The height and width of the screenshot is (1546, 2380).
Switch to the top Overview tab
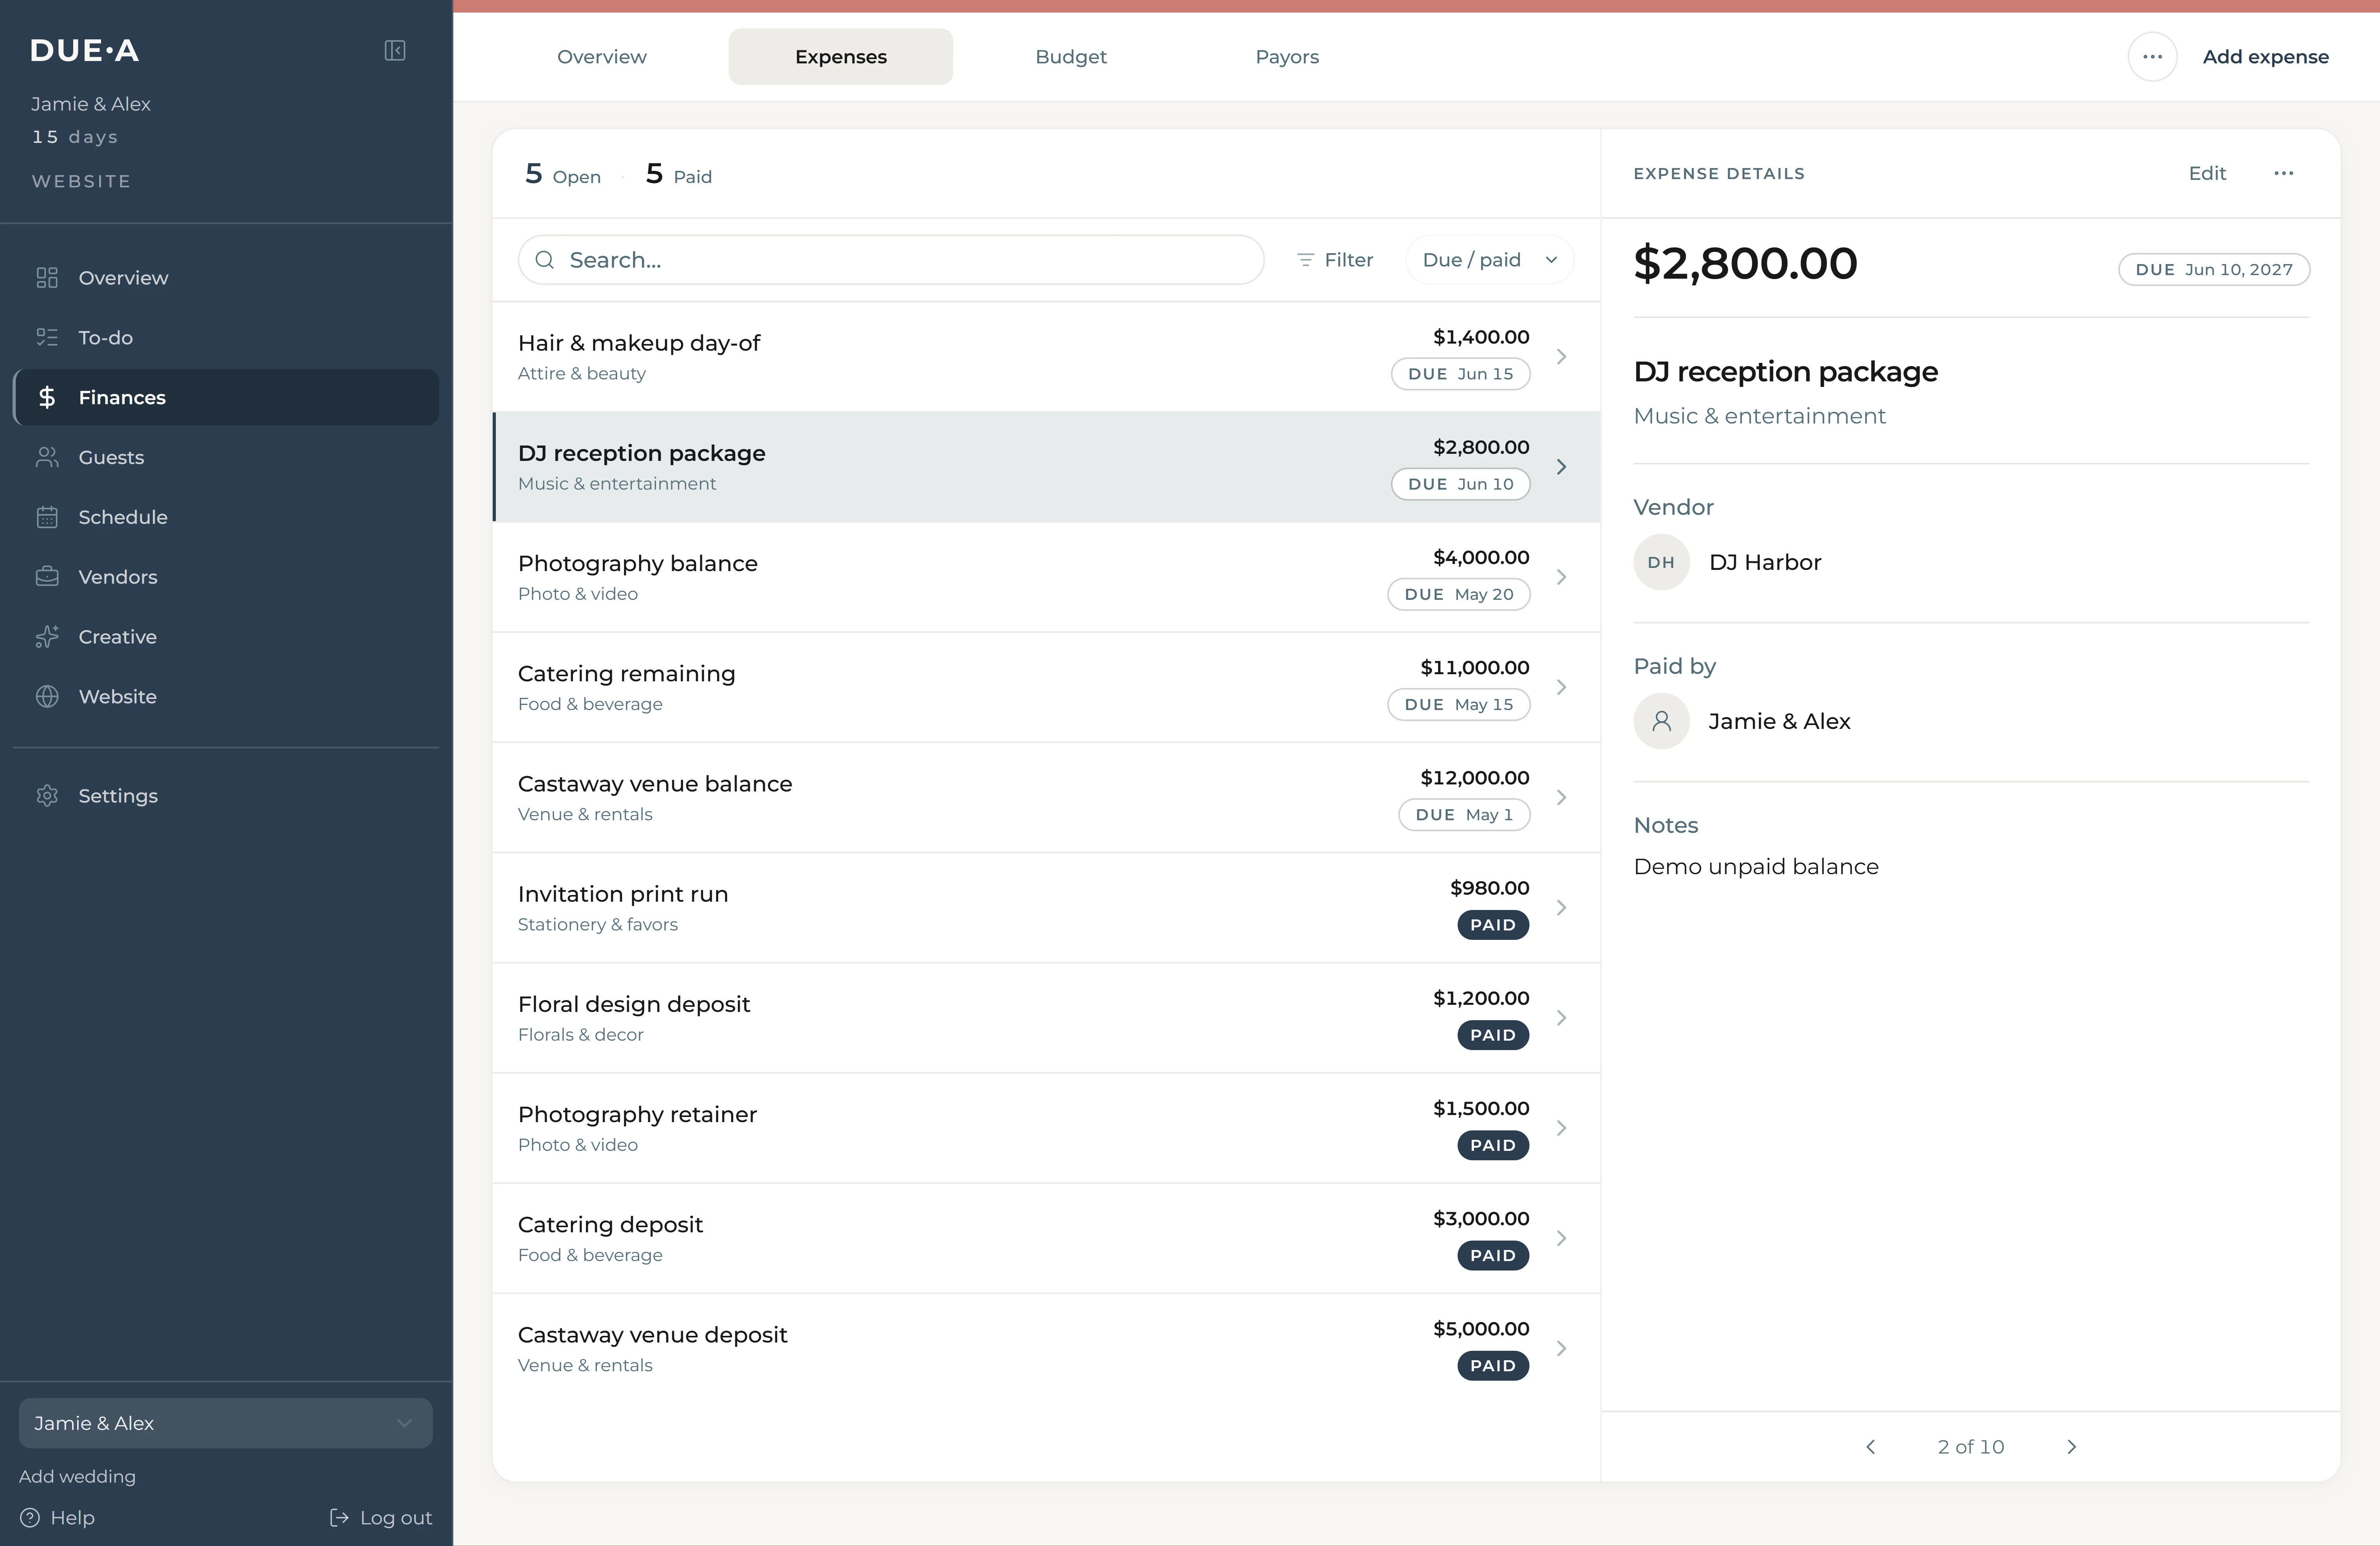tap(602, 57)
